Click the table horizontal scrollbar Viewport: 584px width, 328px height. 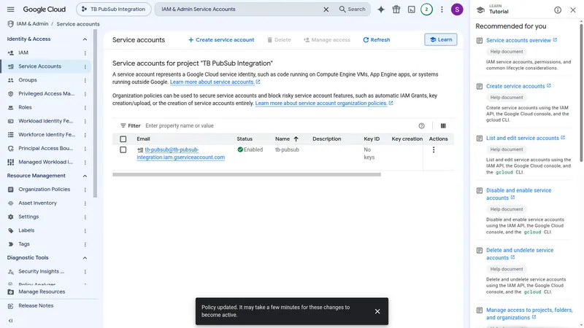(247, 174)
